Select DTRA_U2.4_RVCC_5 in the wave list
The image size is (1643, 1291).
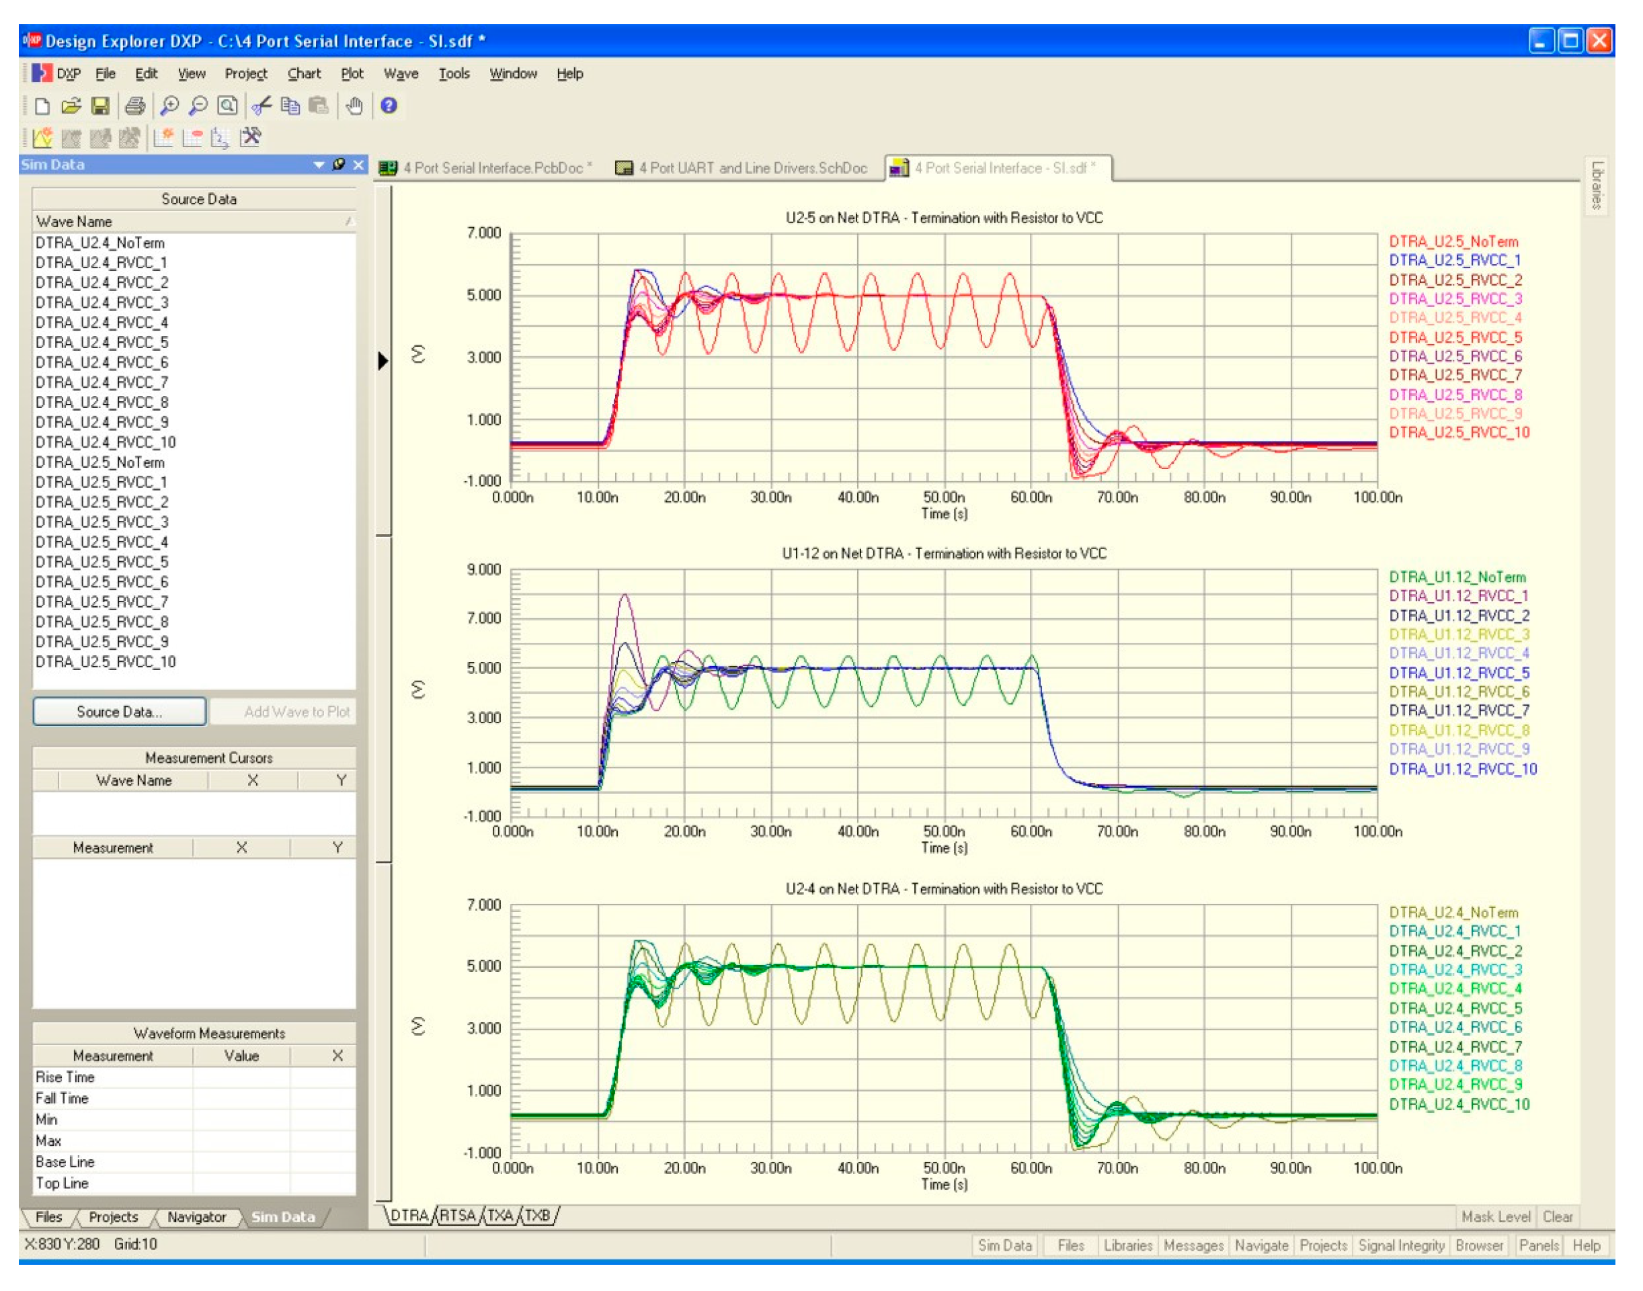click(102, 342)
